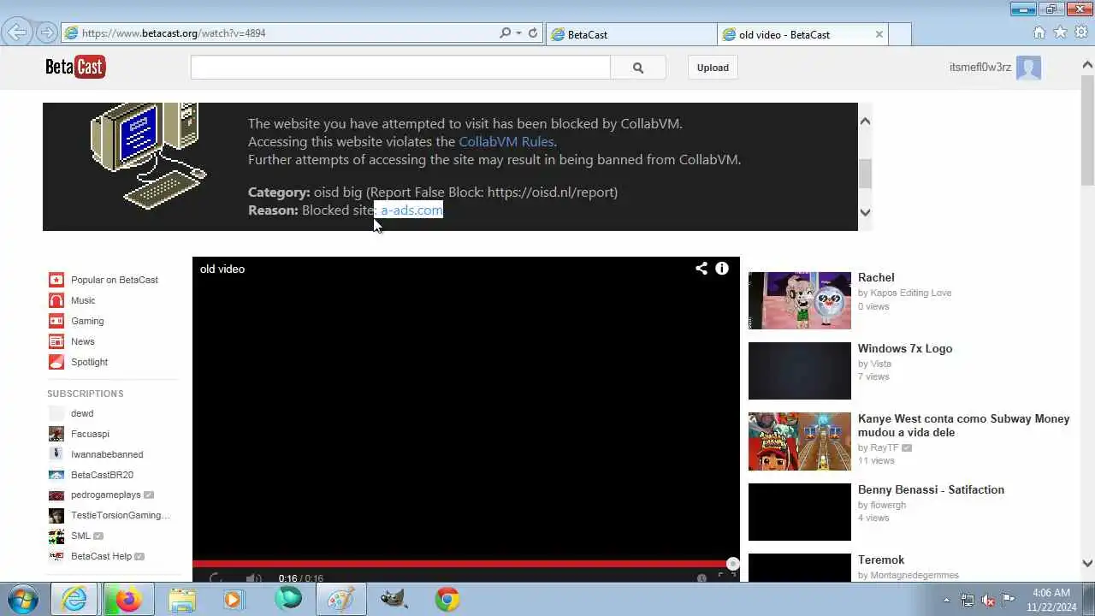Go to the BetaCast logo home
This screenshot has height=616, width=1095.
click(x=75, y=67)
